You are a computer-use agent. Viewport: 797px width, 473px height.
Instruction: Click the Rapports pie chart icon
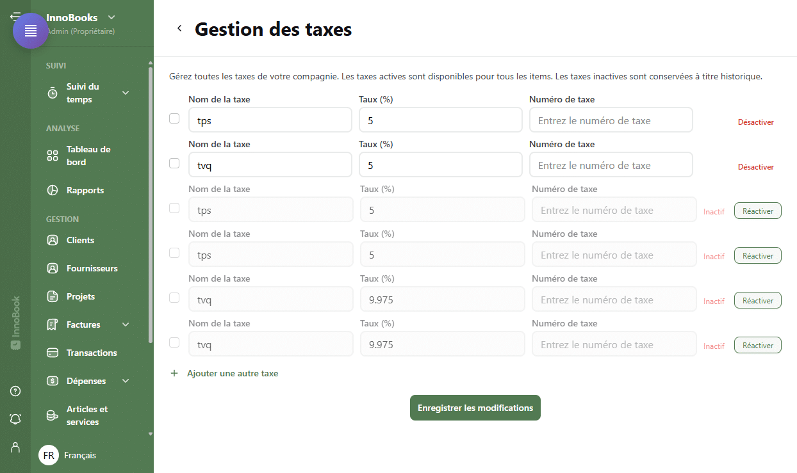[53, 190]
